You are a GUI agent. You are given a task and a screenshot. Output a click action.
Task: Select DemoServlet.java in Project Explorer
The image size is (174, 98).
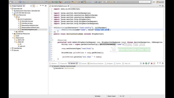[x=27, y=21]
